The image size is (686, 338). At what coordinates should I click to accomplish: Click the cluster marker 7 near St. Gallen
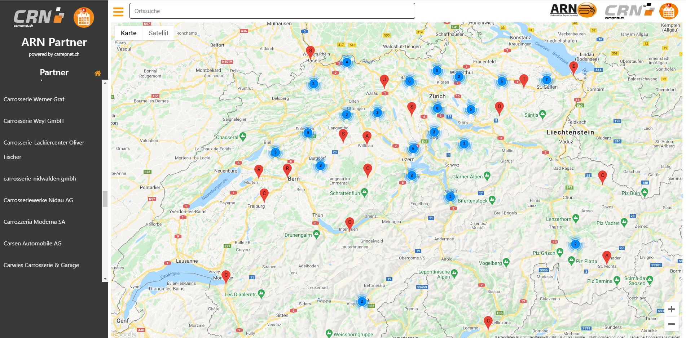[x=546, y=80]
